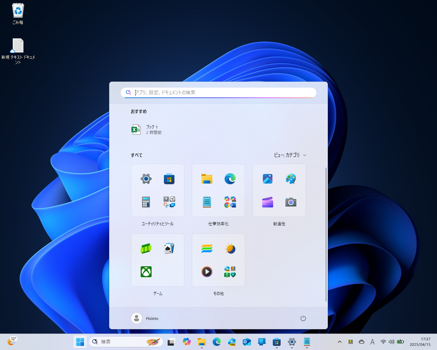Open the 仕事効率化 category label
This screenshot has width=437, height=350.
pyautogui.click(x=218, y=224)
